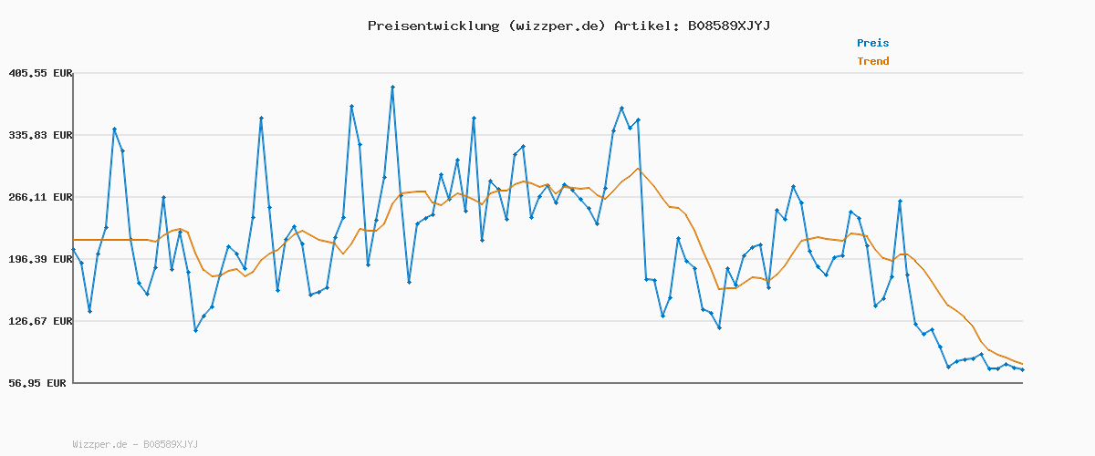The image size is (1095, 456).
Task: Toggle the 'Trend' legend entry
Action: (872, 62)
